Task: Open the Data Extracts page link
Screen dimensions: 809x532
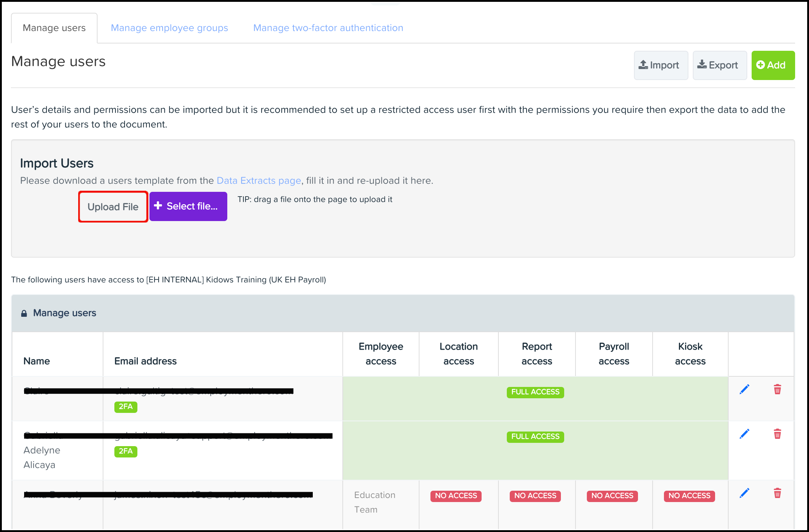Action: 259,180
